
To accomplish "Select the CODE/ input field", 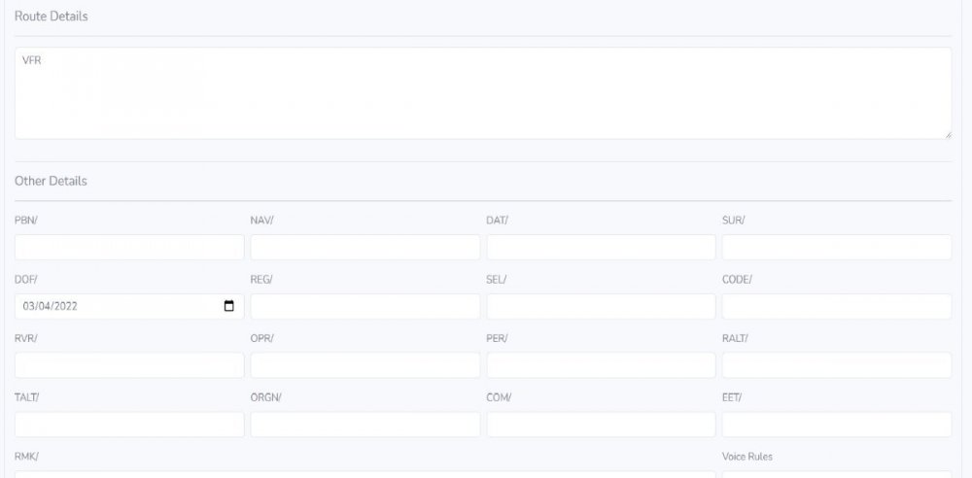I will (836, 306).
